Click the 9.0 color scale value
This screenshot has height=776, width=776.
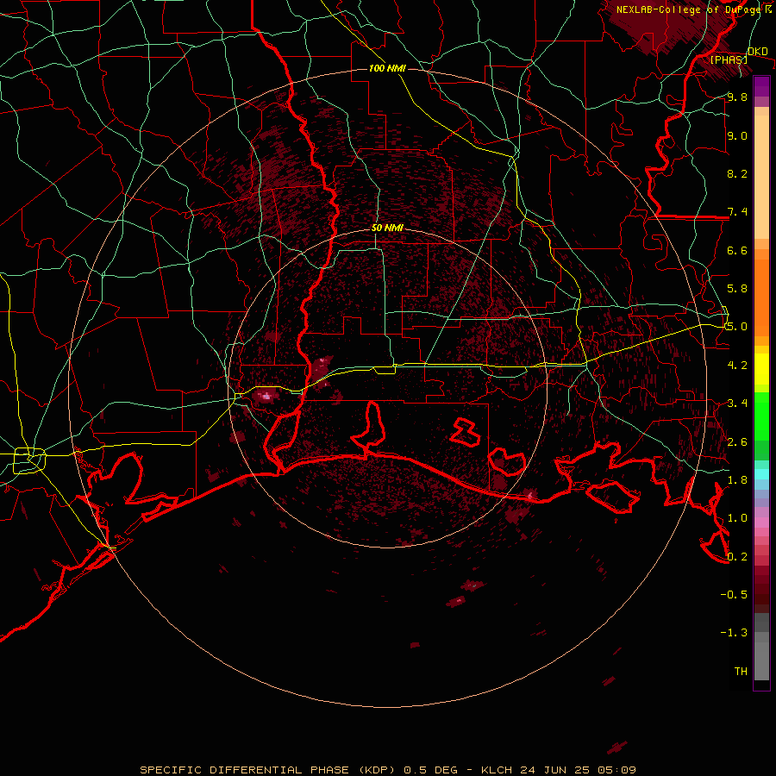coord(737,135)
